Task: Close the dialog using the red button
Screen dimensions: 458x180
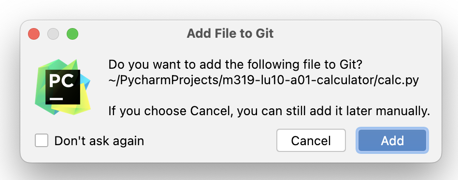Action: point(34,34)
